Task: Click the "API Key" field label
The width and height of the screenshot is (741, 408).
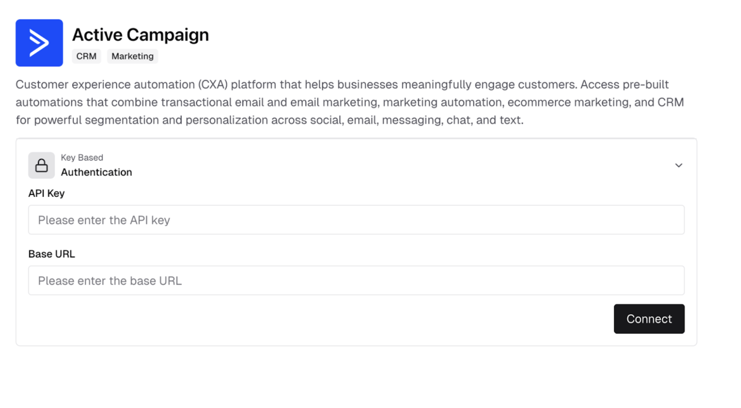Action: pyautogui.click(x=46, y=193)
